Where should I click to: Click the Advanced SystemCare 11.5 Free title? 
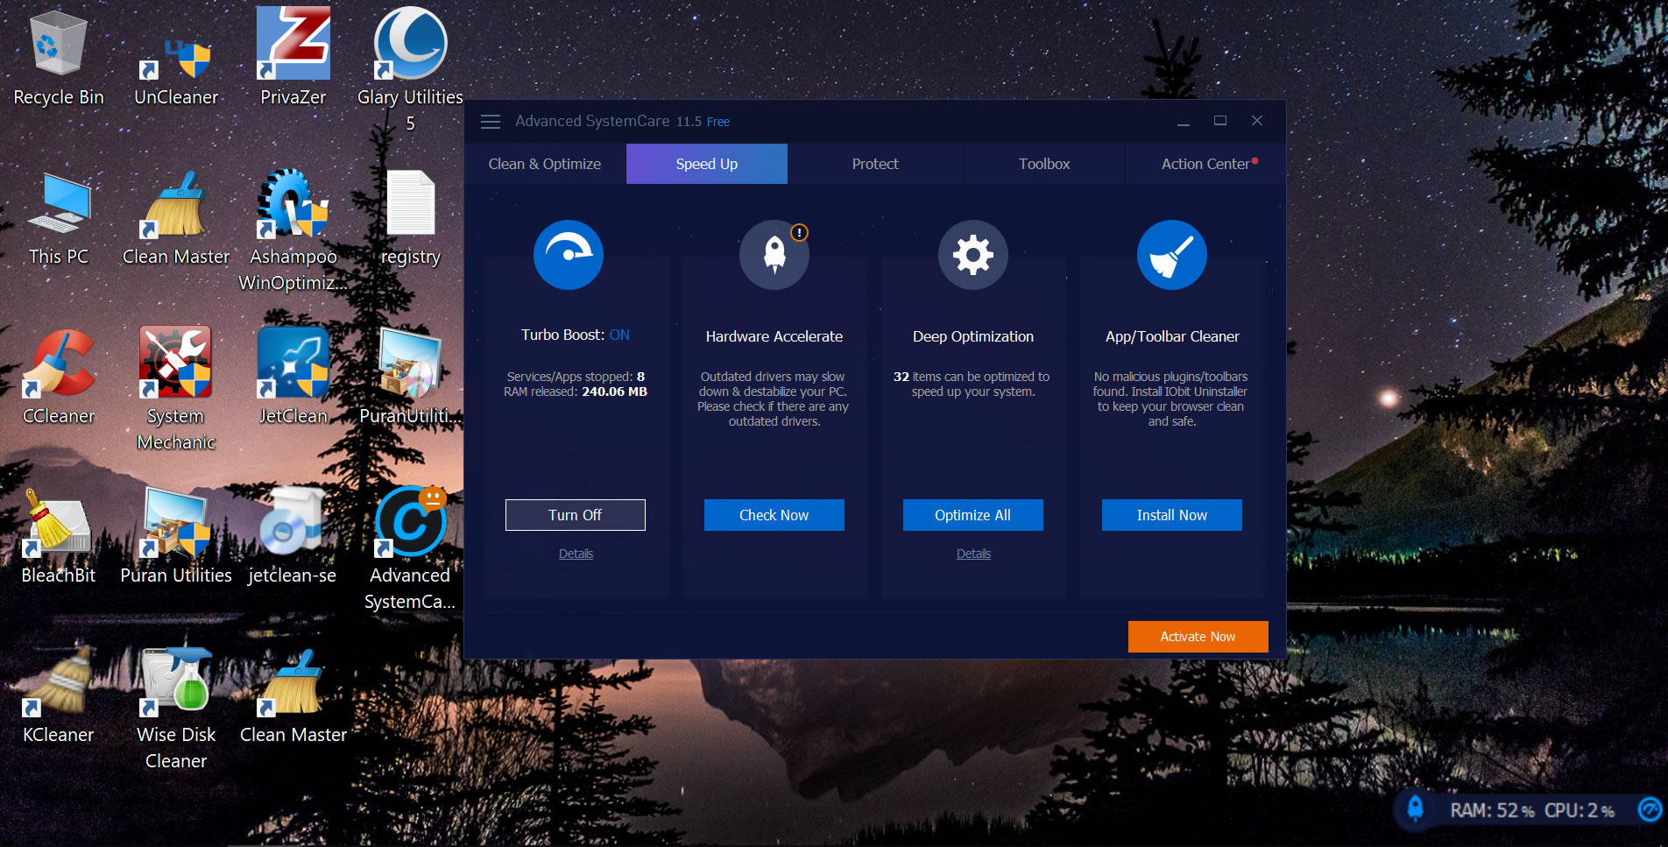(x=622, y=122)
